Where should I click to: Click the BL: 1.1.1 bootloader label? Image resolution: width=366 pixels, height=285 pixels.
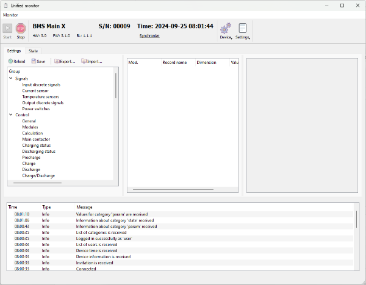[x=84, y=36]
